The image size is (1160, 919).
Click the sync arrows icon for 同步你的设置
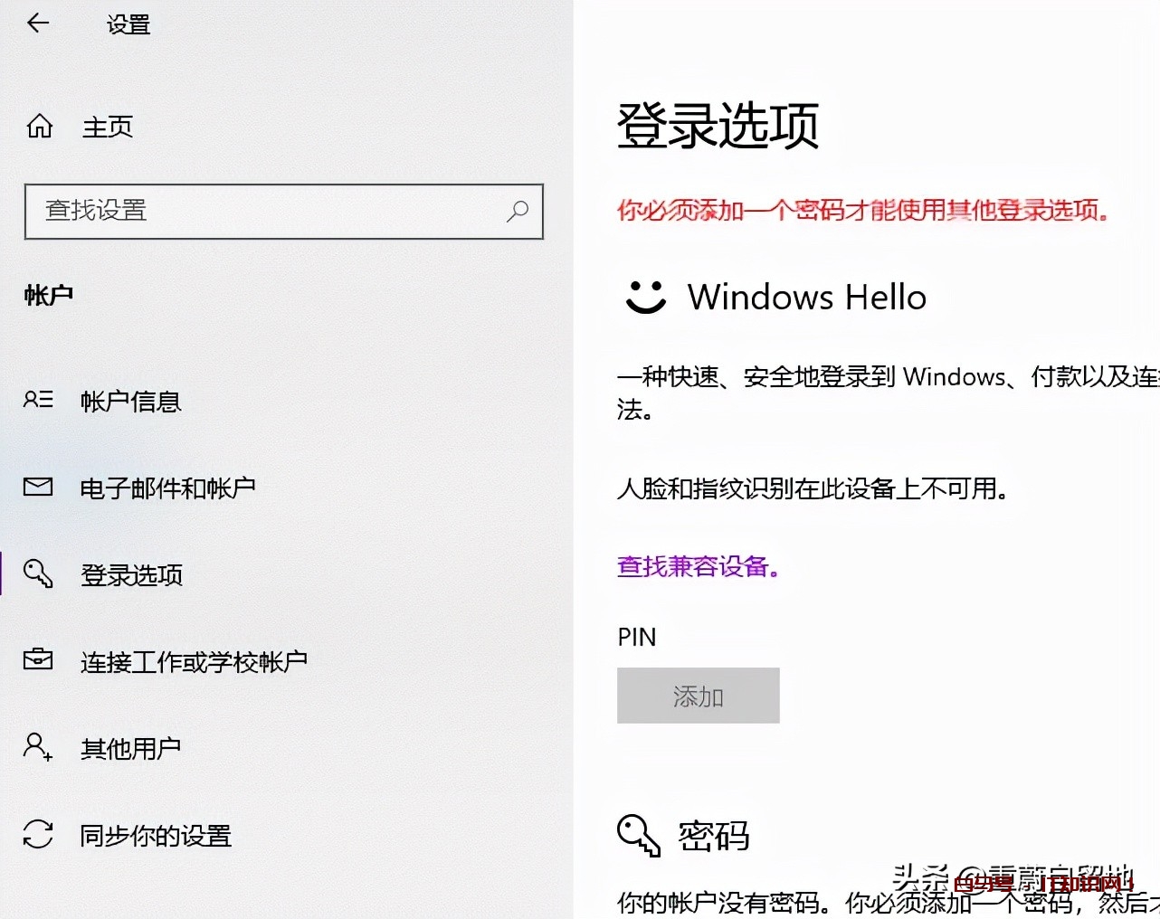point(38,834)
